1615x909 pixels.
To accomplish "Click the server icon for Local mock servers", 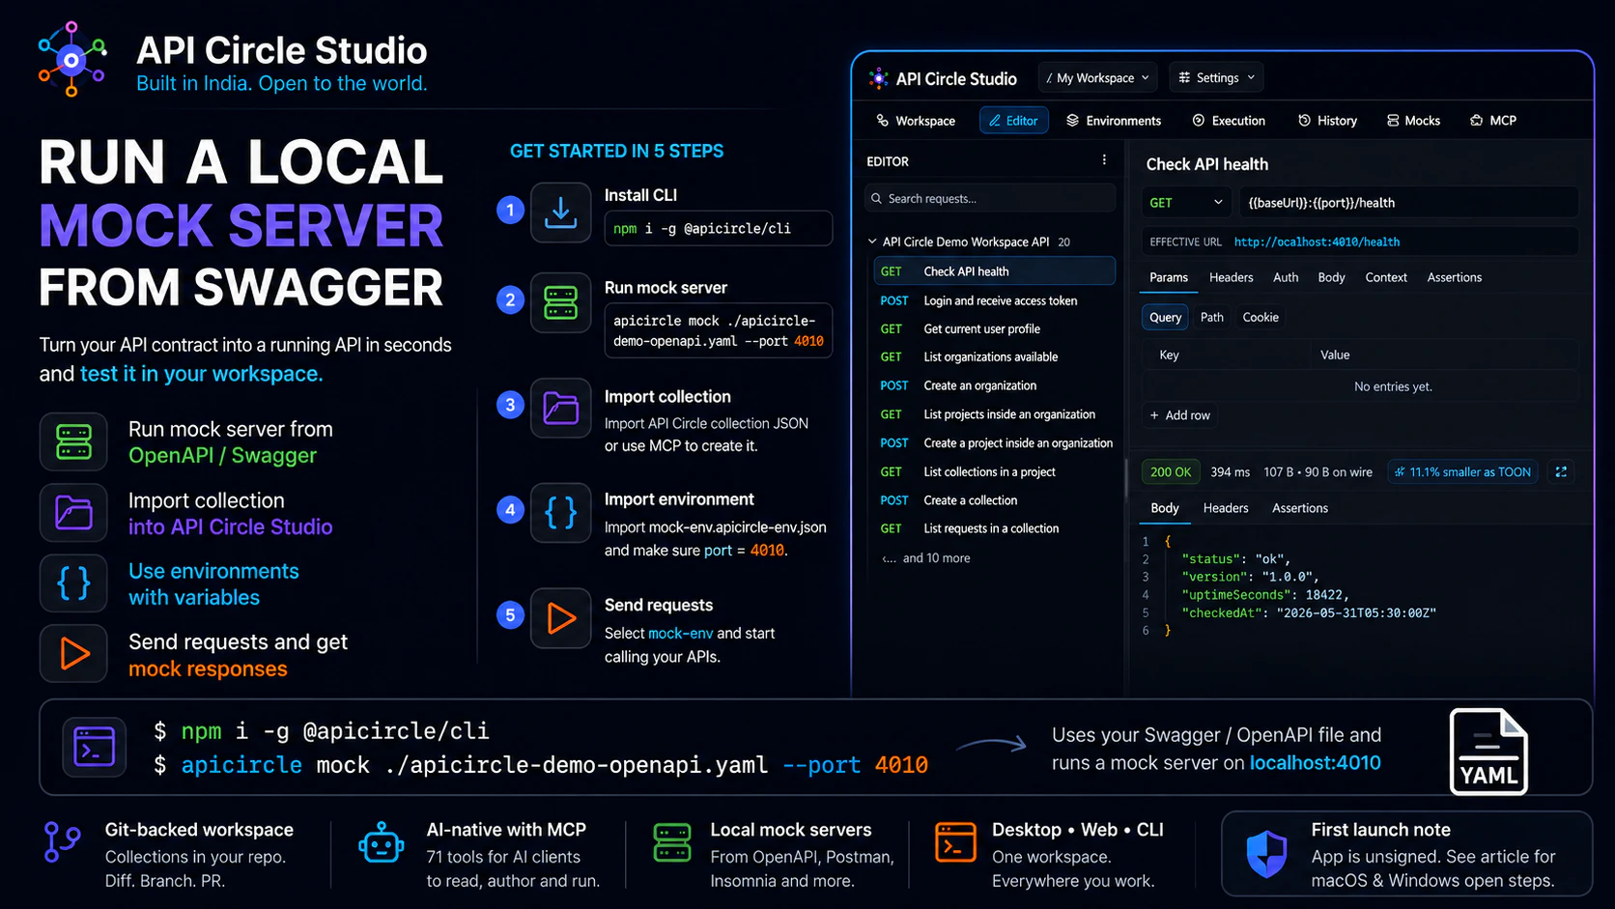I will pos(671,842).
